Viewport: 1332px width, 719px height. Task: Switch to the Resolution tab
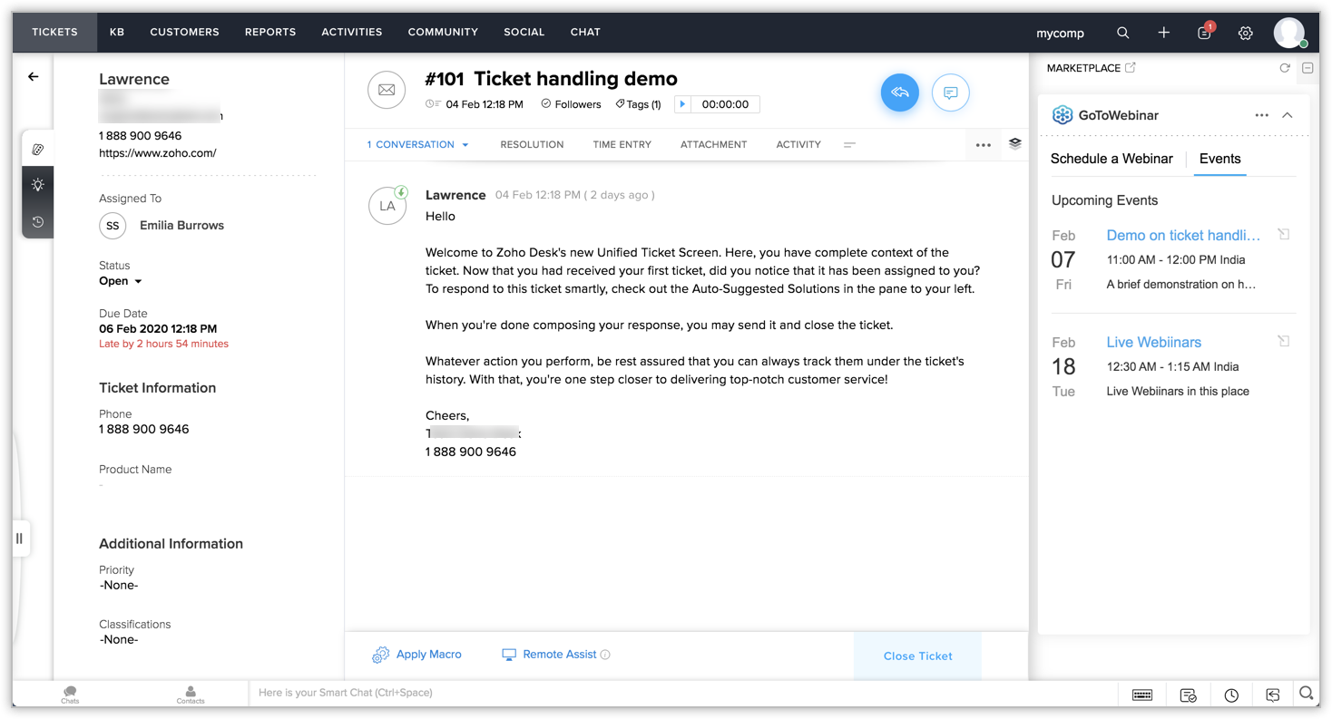click(x=532, y=145)
